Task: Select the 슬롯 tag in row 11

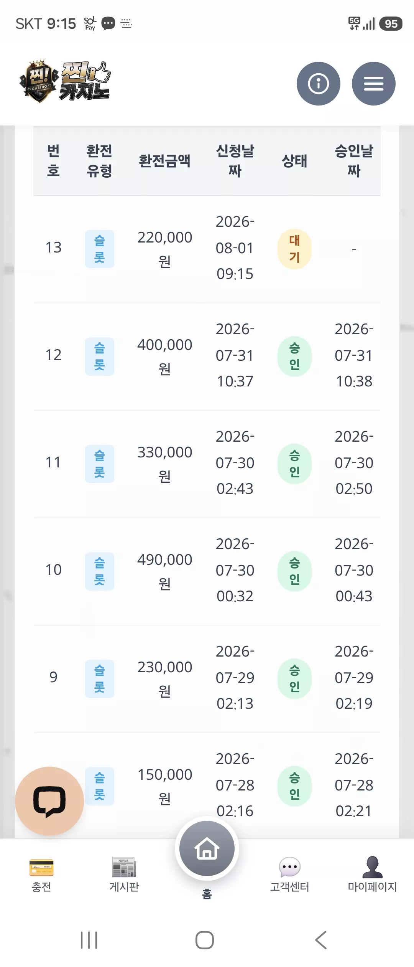Action: (100, 464)
